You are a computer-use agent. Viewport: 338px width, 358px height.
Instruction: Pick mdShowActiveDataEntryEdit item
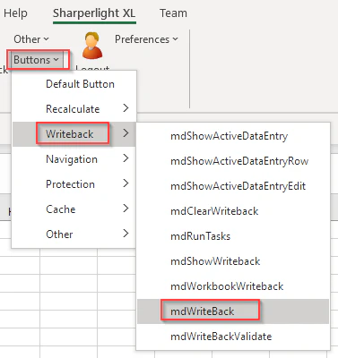pos(233,186)
